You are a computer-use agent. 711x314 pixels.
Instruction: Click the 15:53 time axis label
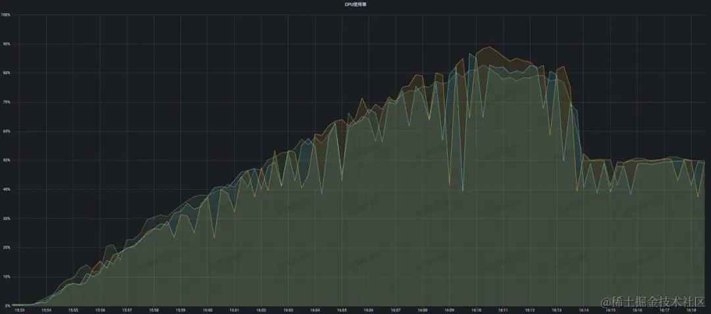(20, 311)
